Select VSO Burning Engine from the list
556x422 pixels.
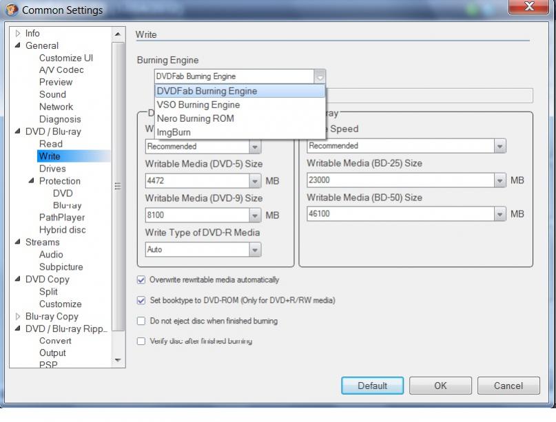[x=198, y=105]
